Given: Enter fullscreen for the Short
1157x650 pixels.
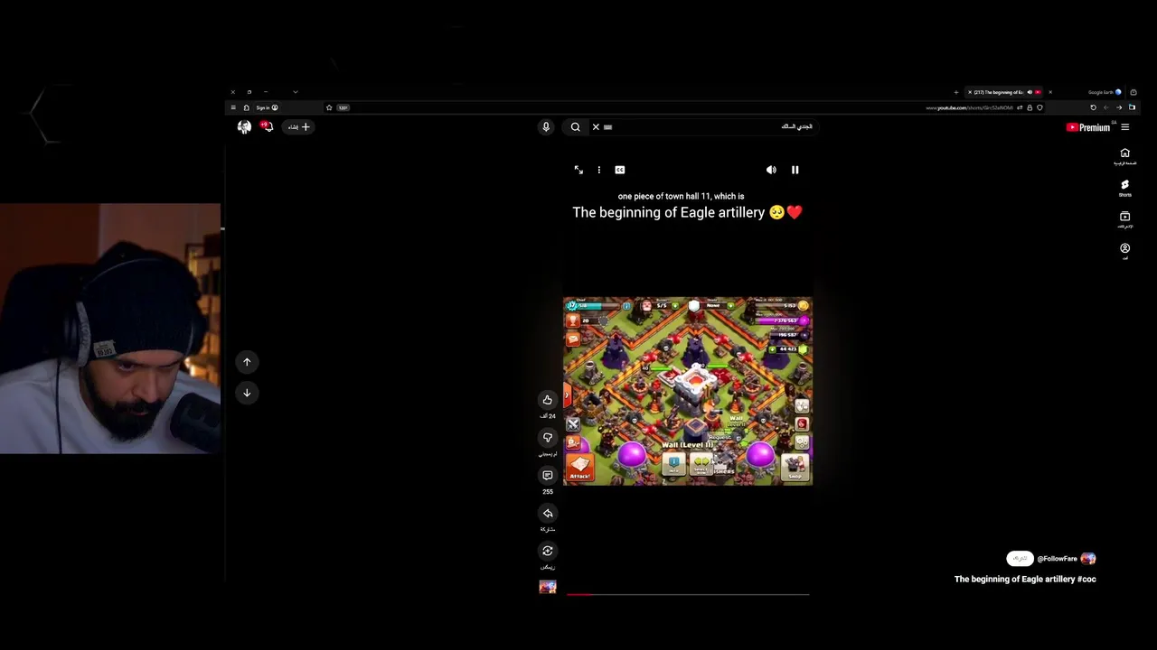Looking at the screenshot, I should (x=578, y=170).
